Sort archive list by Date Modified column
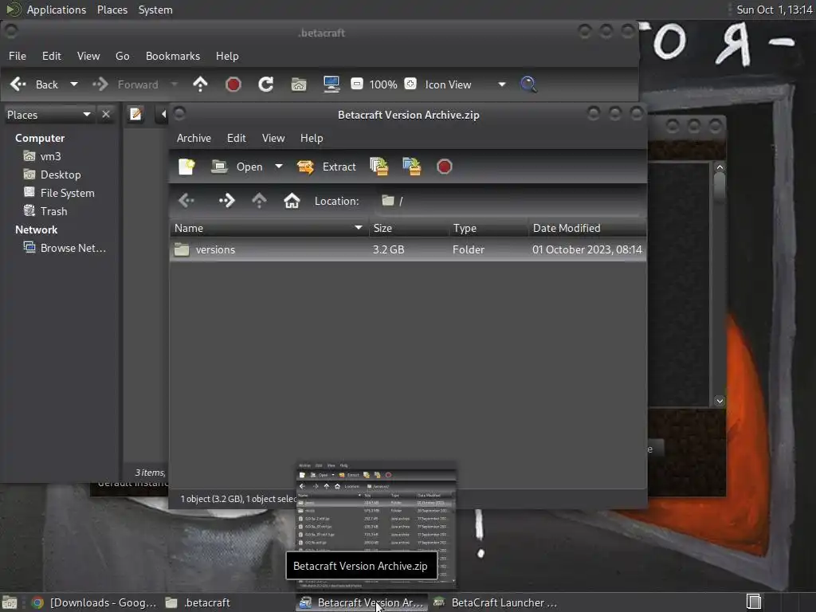 click(587, 228)
